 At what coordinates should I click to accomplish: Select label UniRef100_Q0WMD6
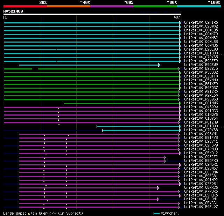201,46
